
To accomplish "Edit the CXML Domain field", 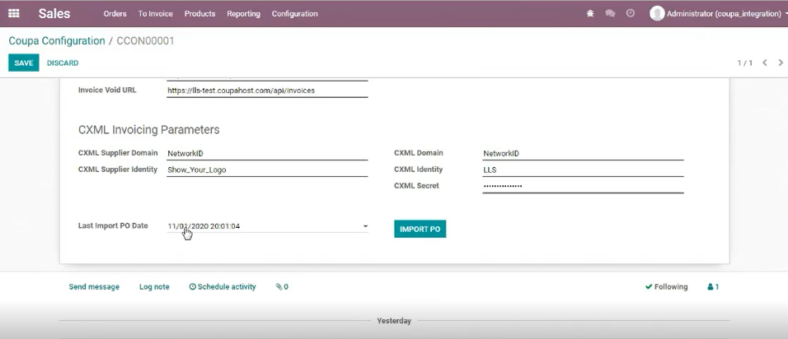I will pyautogui.click(x=583, y=153).
